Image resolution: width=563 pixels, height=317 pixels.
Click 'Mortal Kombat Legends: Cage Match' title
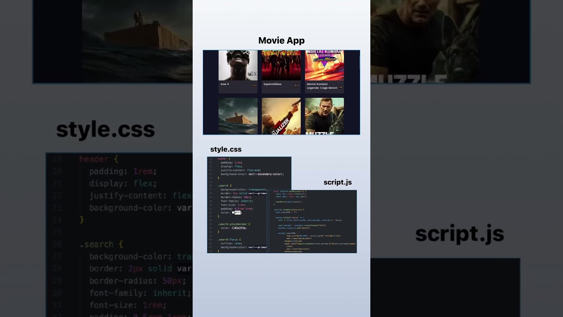point(322,86)
